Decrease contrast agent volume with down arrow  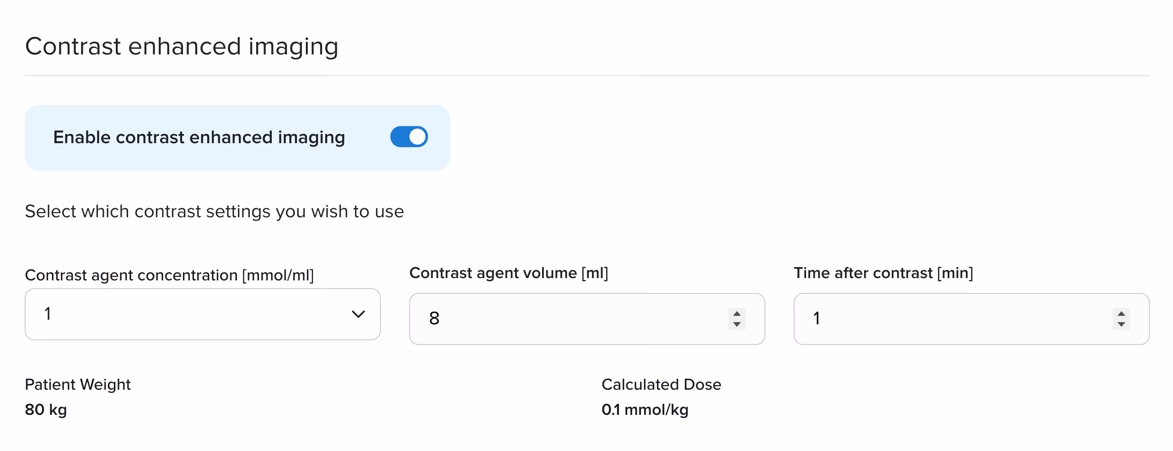pos(737,324)
